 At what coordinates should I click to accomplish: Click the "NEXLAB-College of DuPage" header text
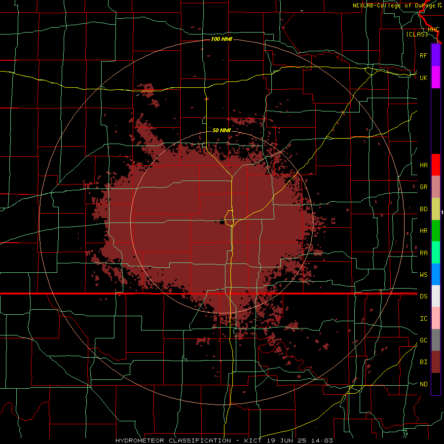tap(395, 5)
